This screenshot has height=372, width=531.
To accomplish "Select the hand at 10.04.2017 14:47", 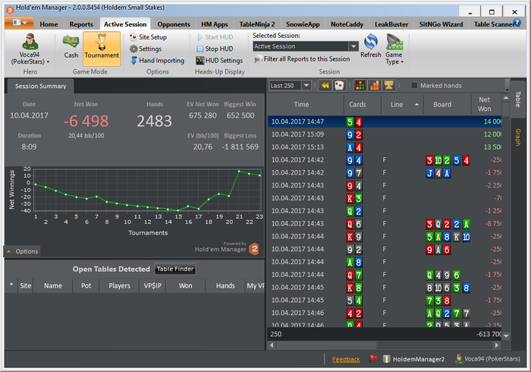I will pos(385,121).
